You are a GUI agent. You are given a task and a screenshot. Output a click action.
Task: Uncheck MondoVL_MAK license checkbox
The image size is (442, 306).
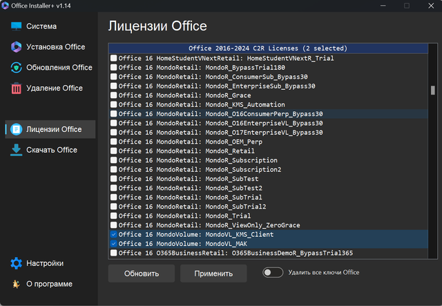pos(113,244)
